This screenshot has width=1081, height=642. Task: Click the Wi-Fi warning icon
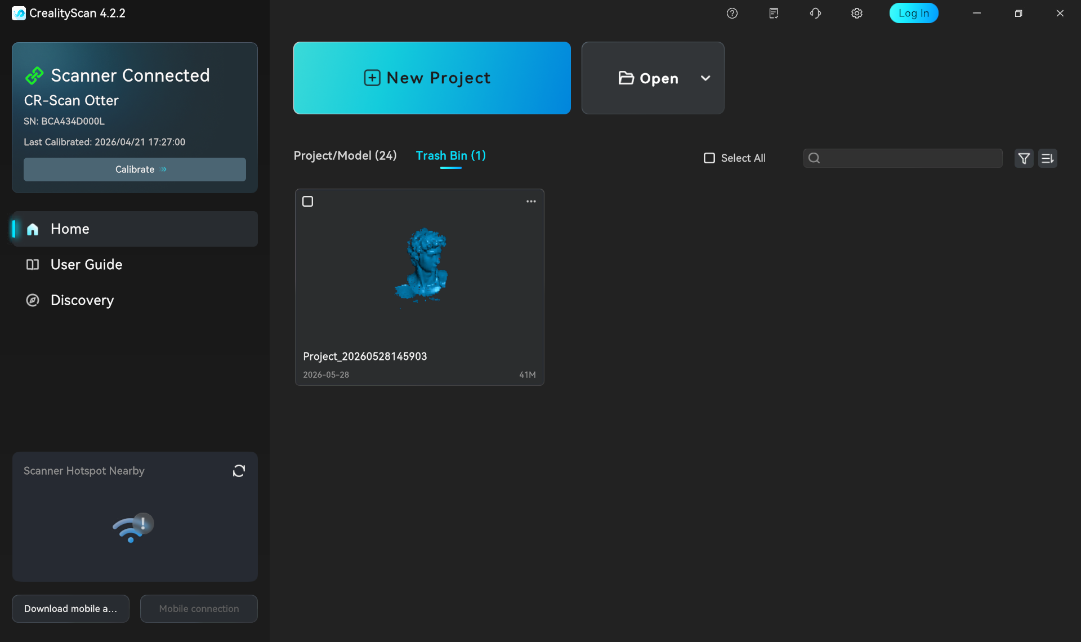coord(133,528)
